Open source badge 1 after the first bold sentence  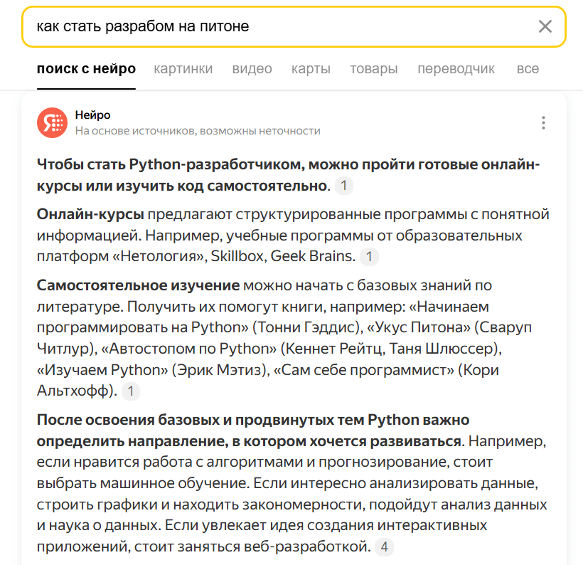(344, 186)
